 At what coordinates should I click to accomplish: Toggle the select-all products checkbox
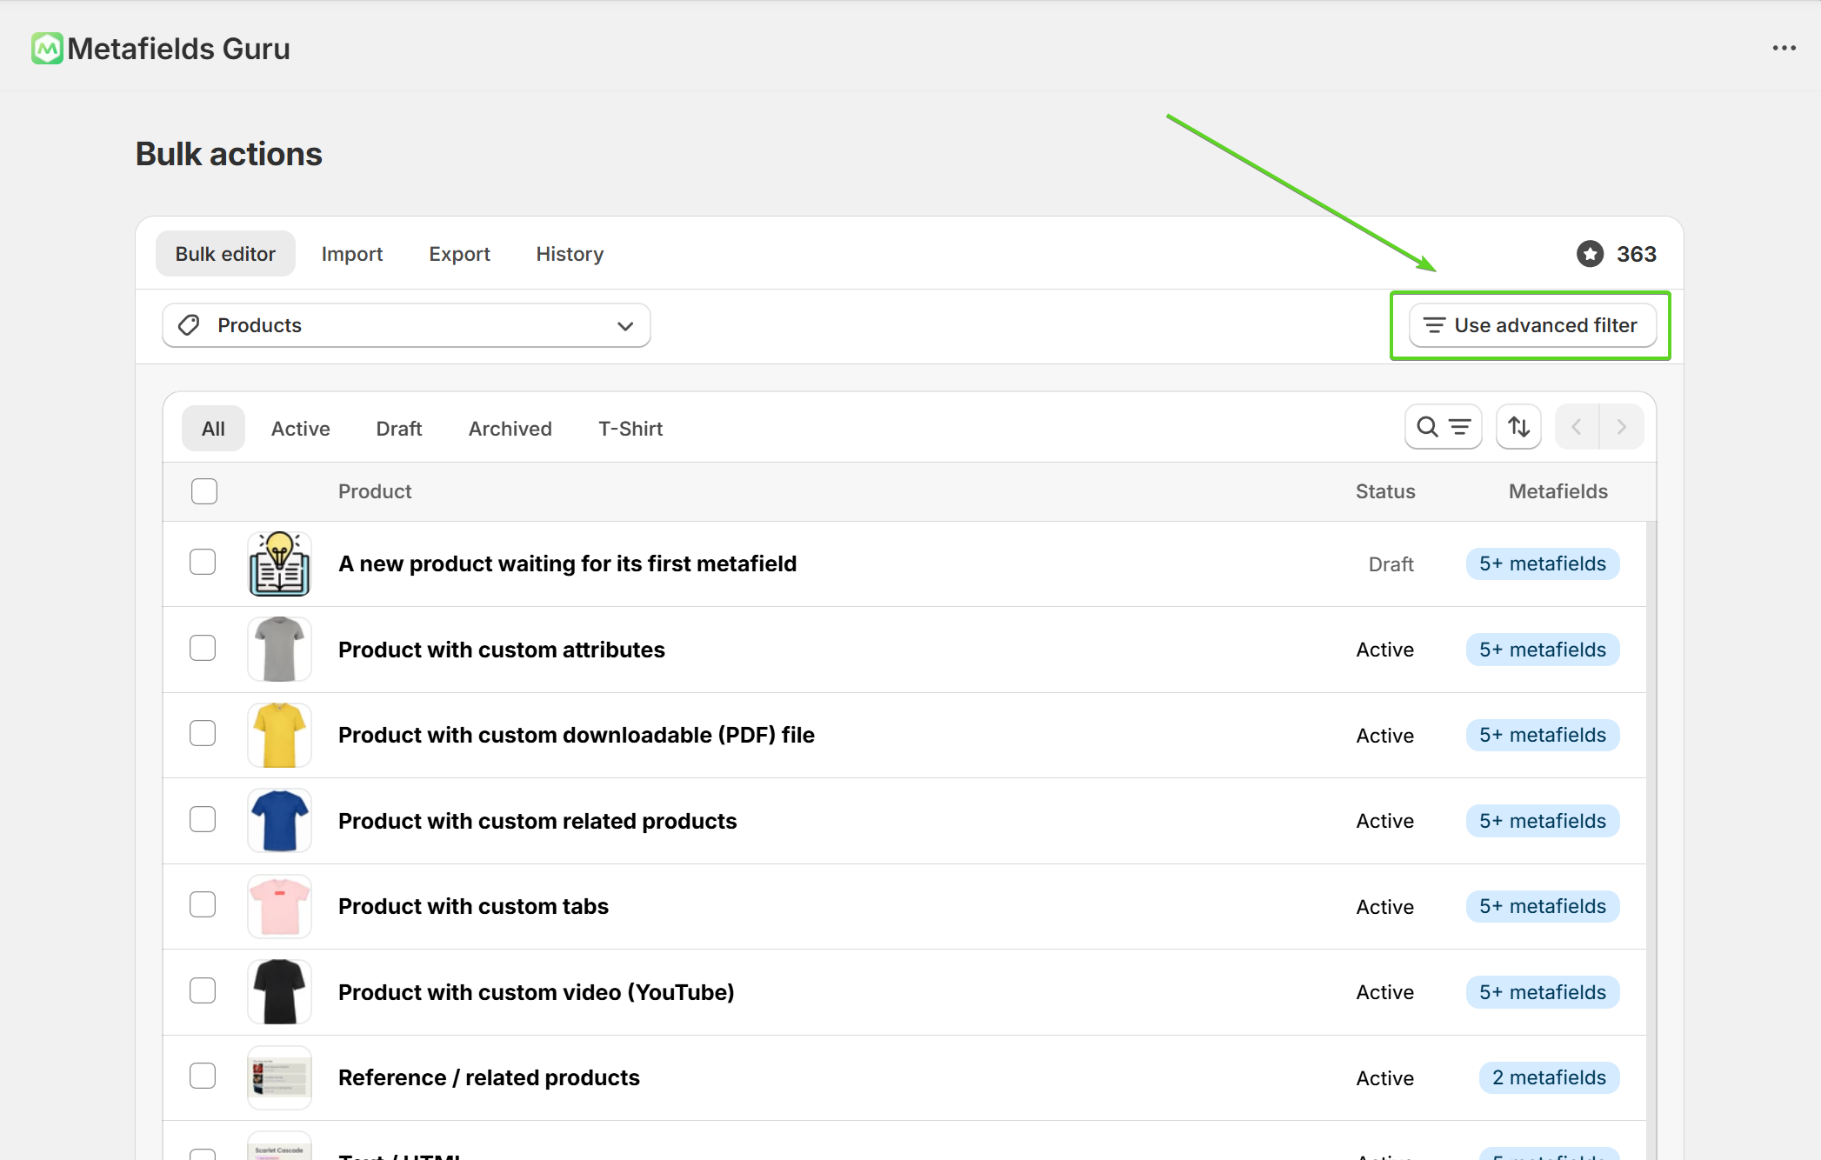coord(204,491)
